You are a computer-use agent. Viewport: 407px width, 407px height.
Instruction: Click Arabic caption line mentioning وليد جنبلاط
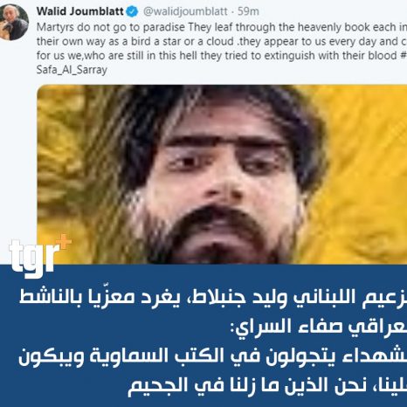(x=213, y=297)
